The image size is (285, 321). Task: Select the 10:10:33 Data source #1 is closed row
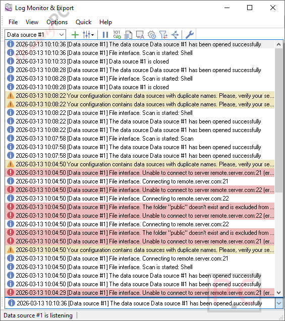(140, 61)
